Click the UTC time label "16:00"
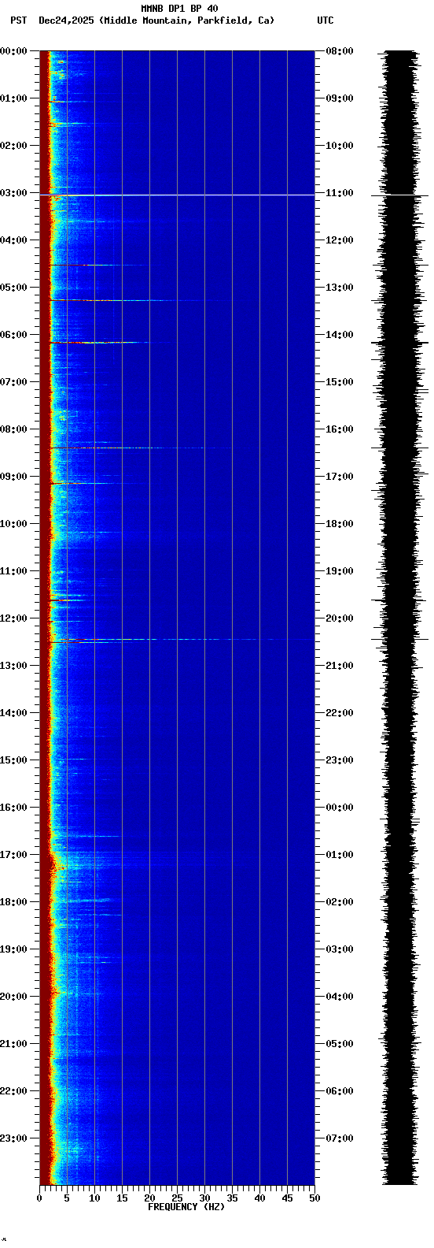The width and height of the screenshot is (434, 1248). click(x=340, y=429)
